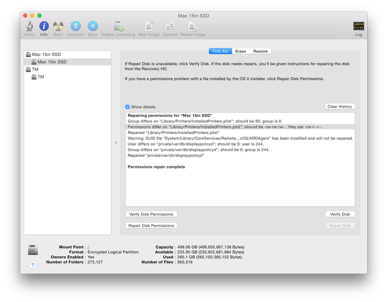This screenshot has width=387, height=302.
Task: Click the greyed-out Repair Disk button
Action: pyautogui.click(x=340, y=226)
